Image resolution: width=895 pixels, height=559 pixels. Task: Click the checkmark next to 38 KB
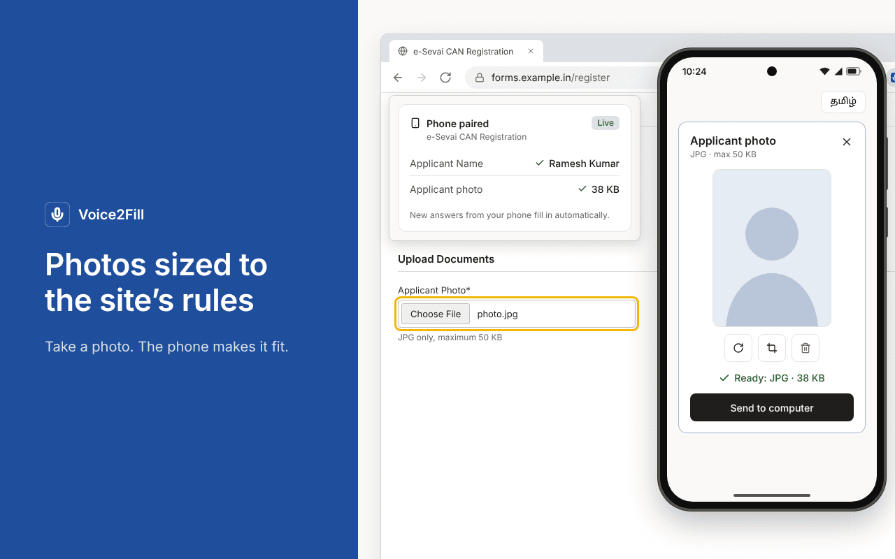(582, 189)
